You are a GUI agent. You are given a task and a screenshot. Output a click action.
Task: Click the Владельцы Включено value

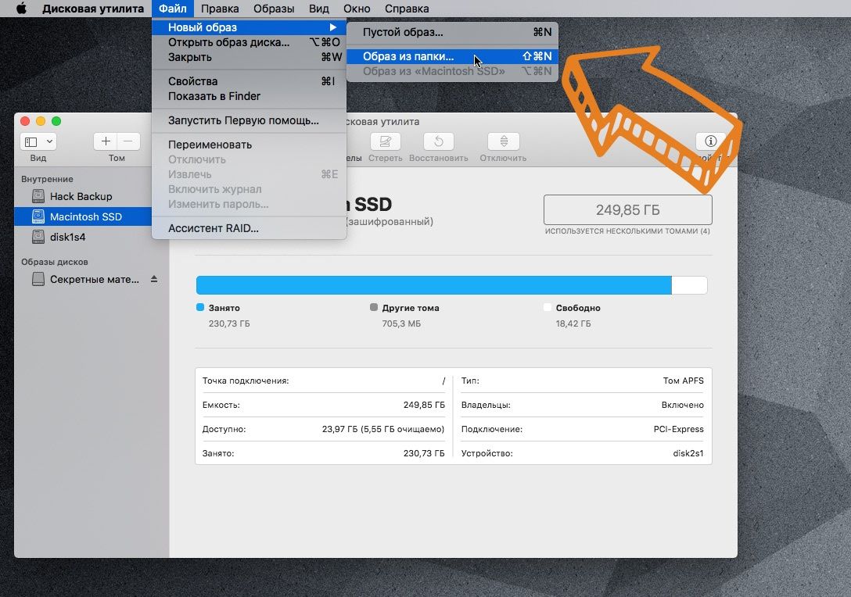pos(683,405)
